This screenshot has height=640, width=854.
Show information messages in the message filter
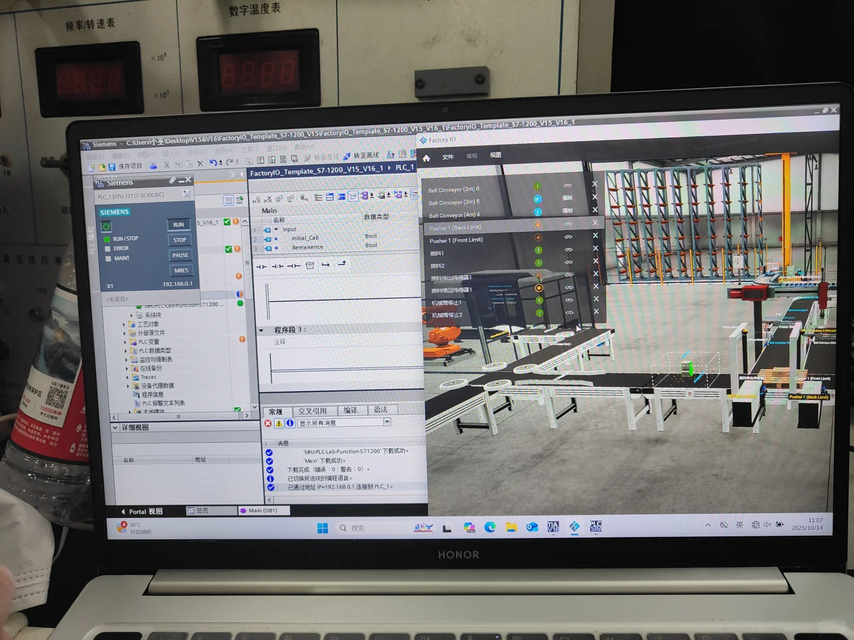(290, 423)
